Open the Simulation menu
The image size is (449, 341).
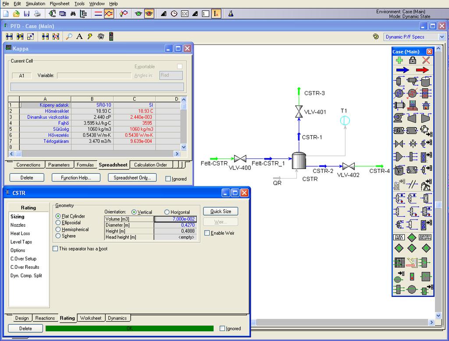point(36,4)
